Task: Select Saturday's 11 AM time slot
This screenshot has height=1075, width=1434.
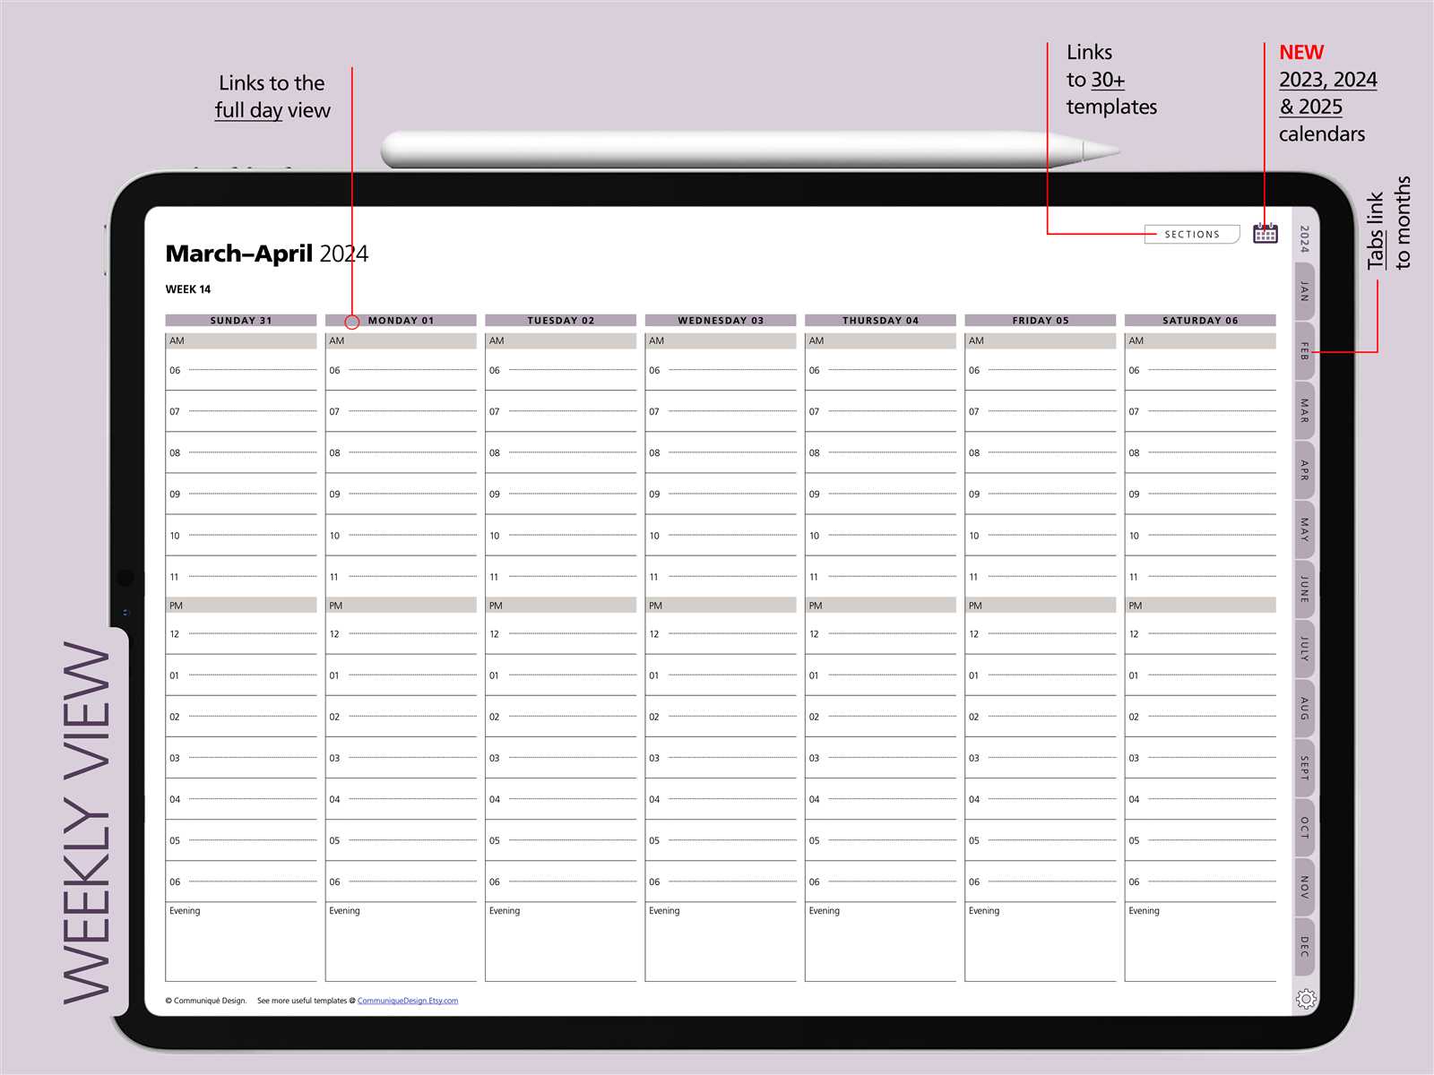Action: tap(1200, 577)
